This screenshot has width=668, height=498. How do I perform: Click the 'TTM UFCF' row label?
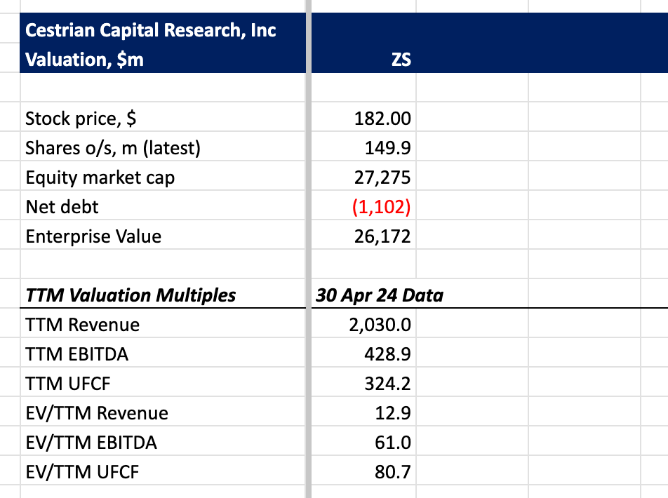pyautogui.click(x=68, y=384)
